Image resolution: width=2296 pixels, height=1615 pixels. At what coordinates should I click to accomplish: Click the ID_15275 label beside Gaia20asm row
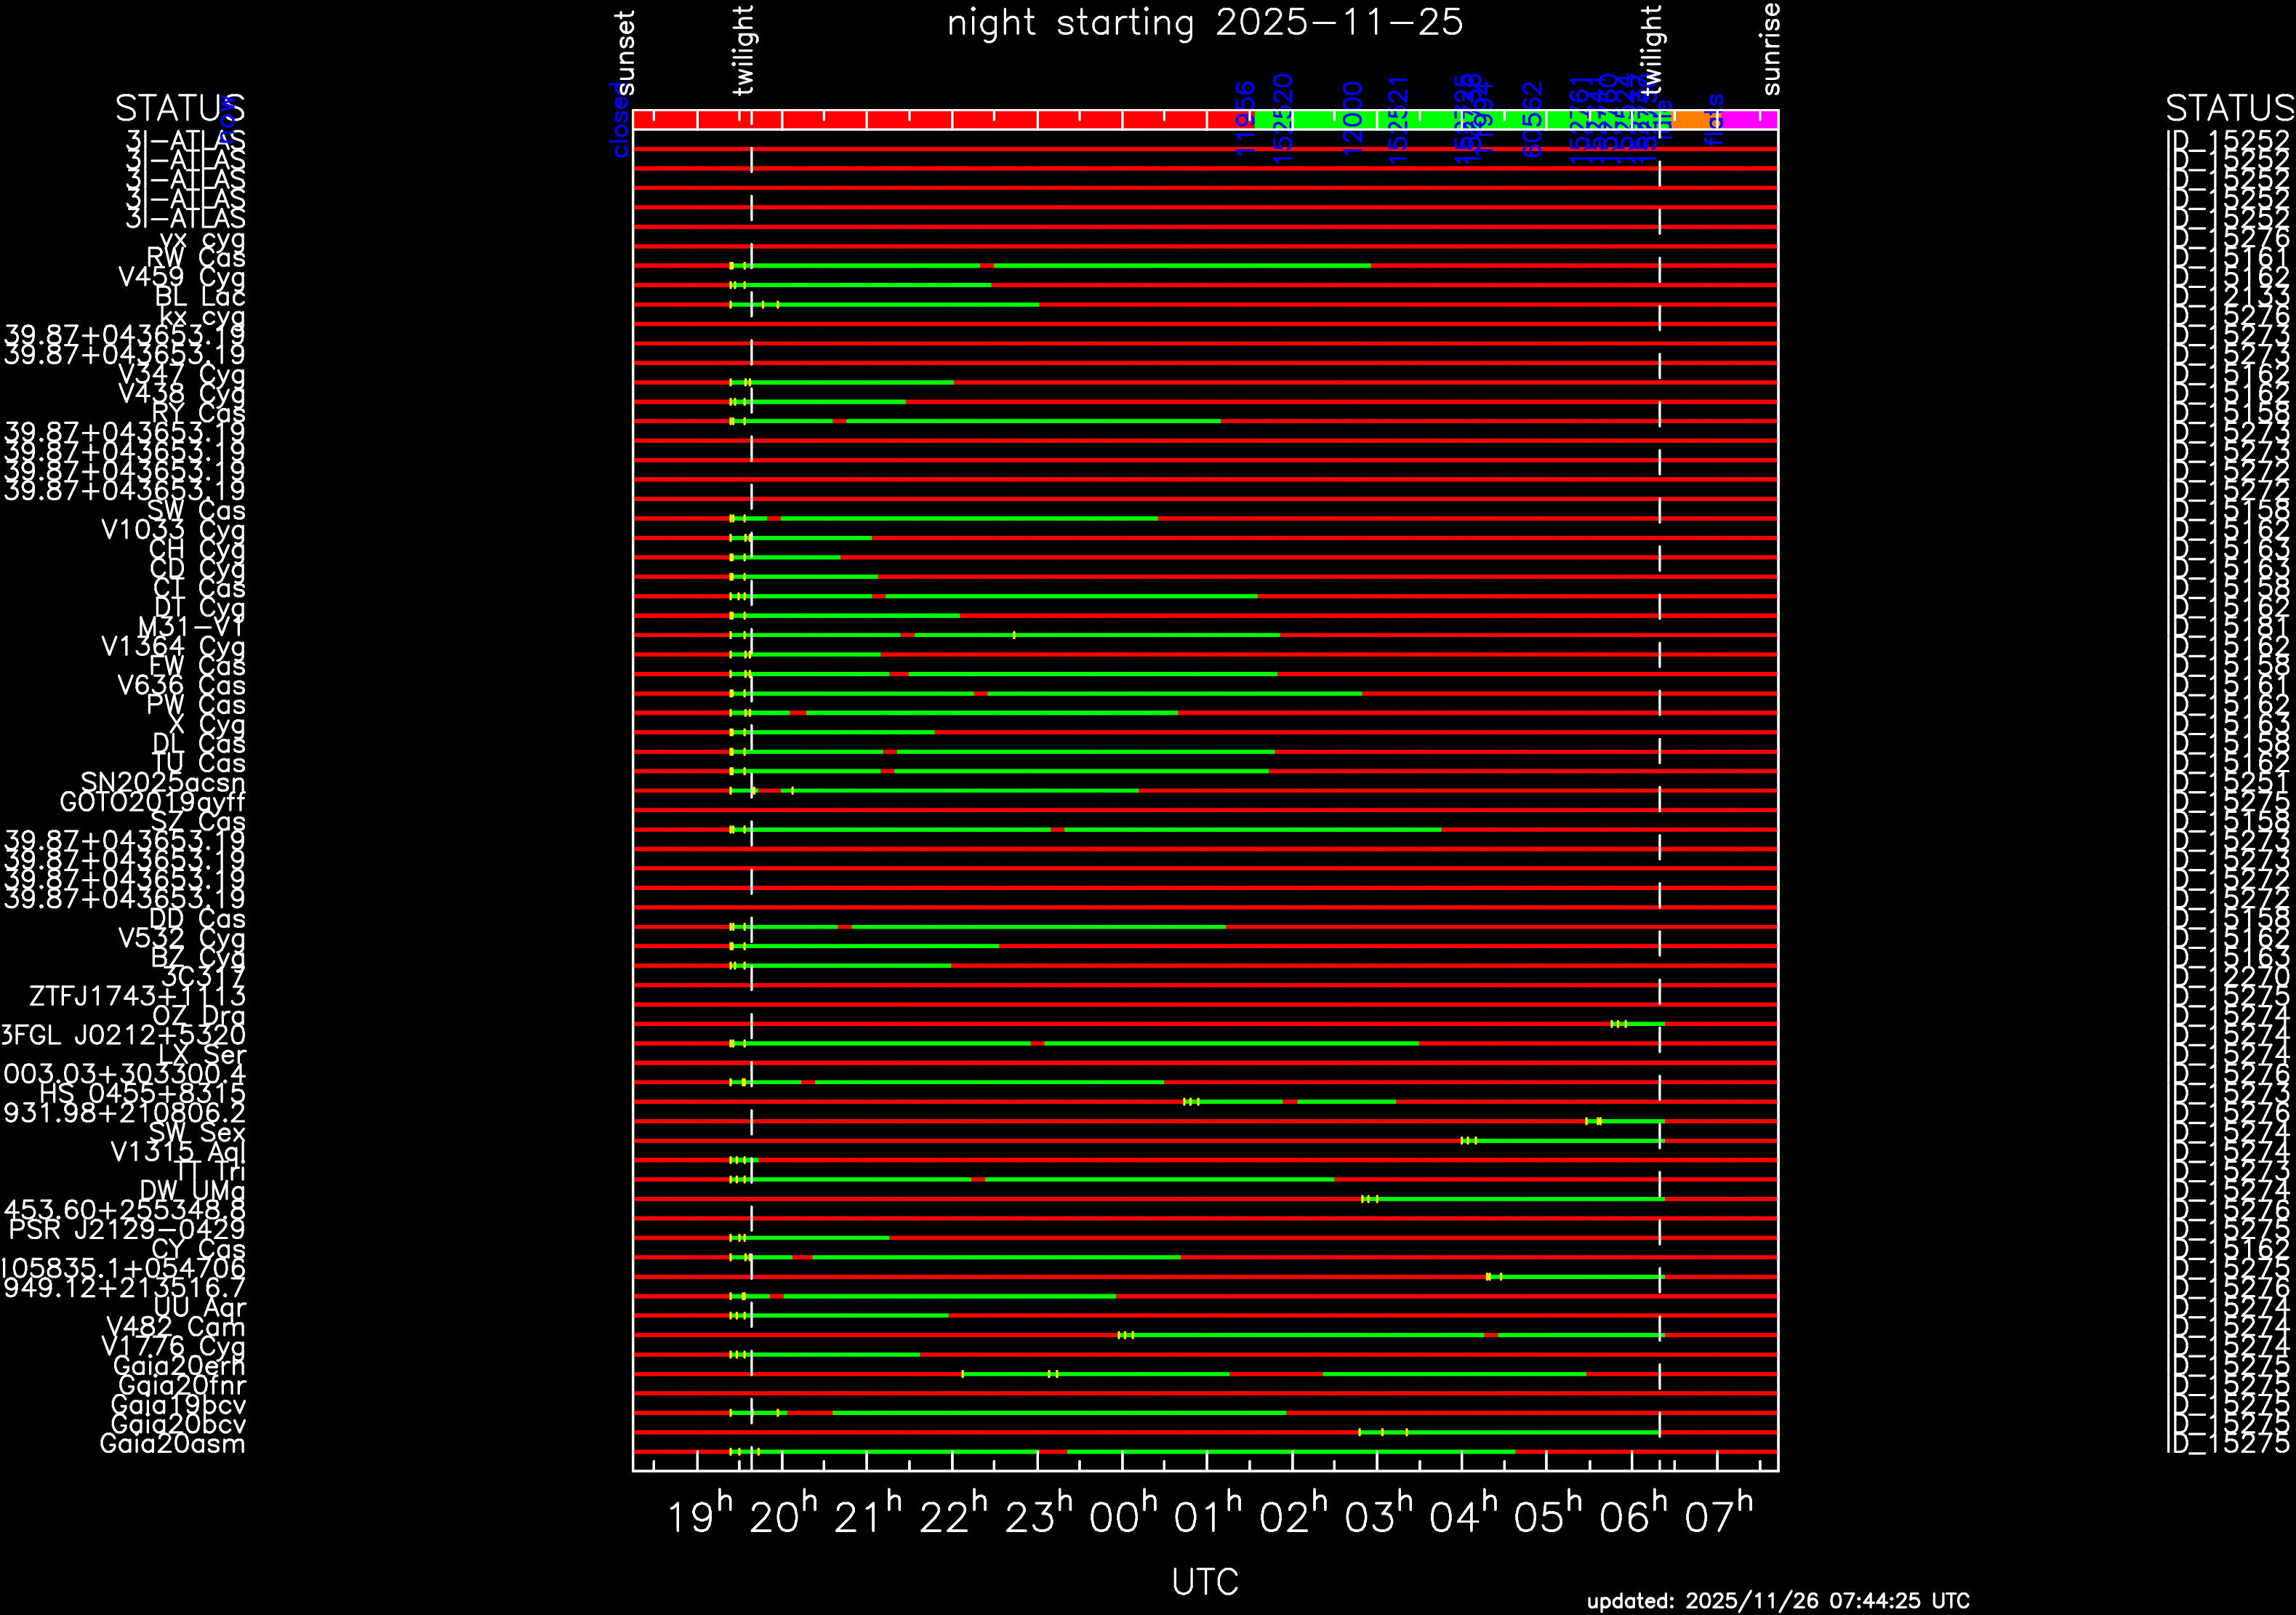pos(2228,1443)
